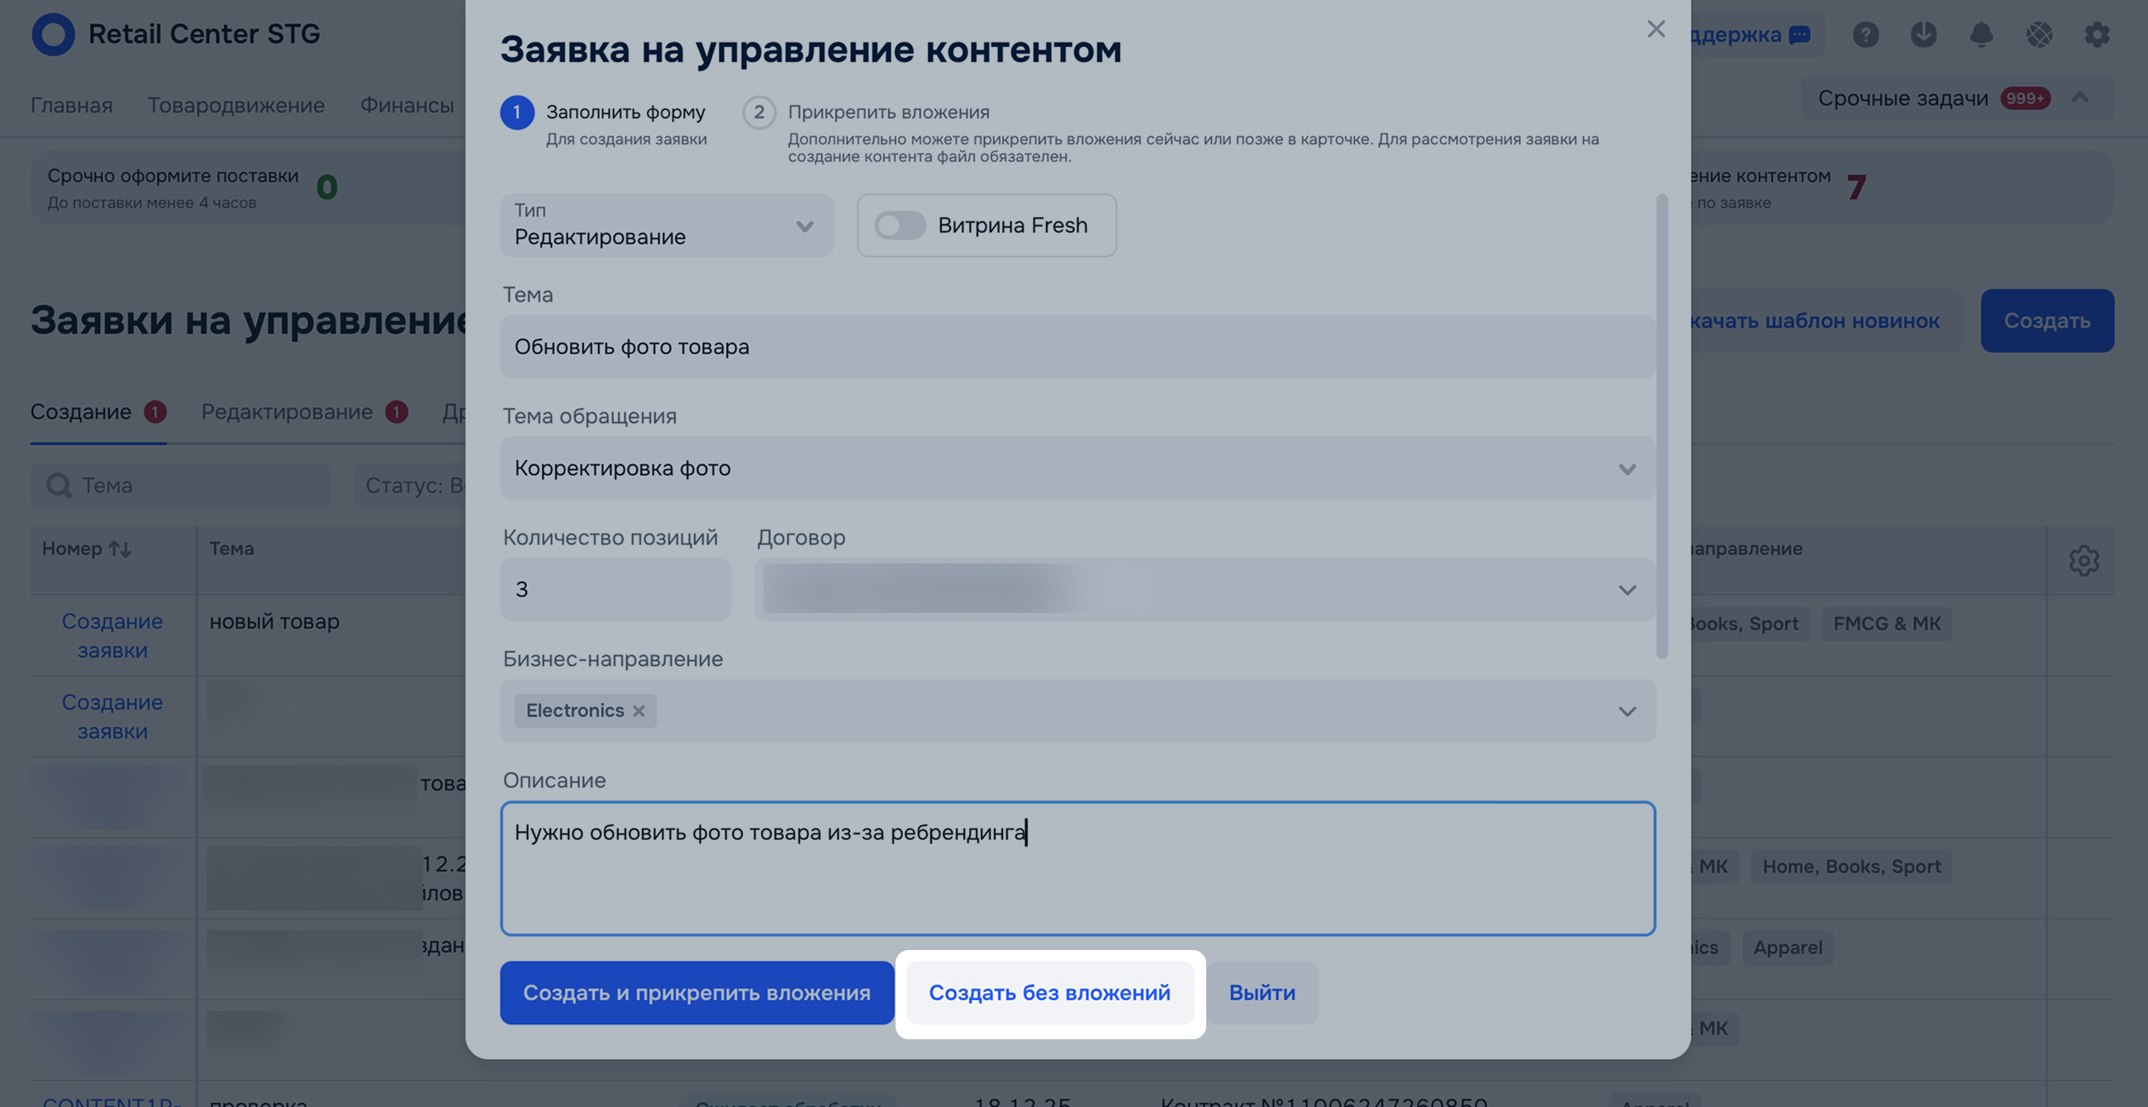
Task: Click the Создать без вложений button
Action: (x=1049, y=993)
